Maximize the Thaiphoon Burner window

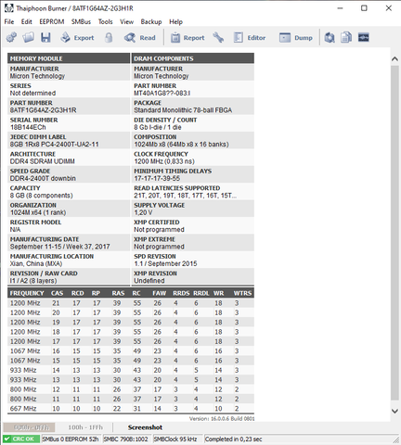[364, 8]
